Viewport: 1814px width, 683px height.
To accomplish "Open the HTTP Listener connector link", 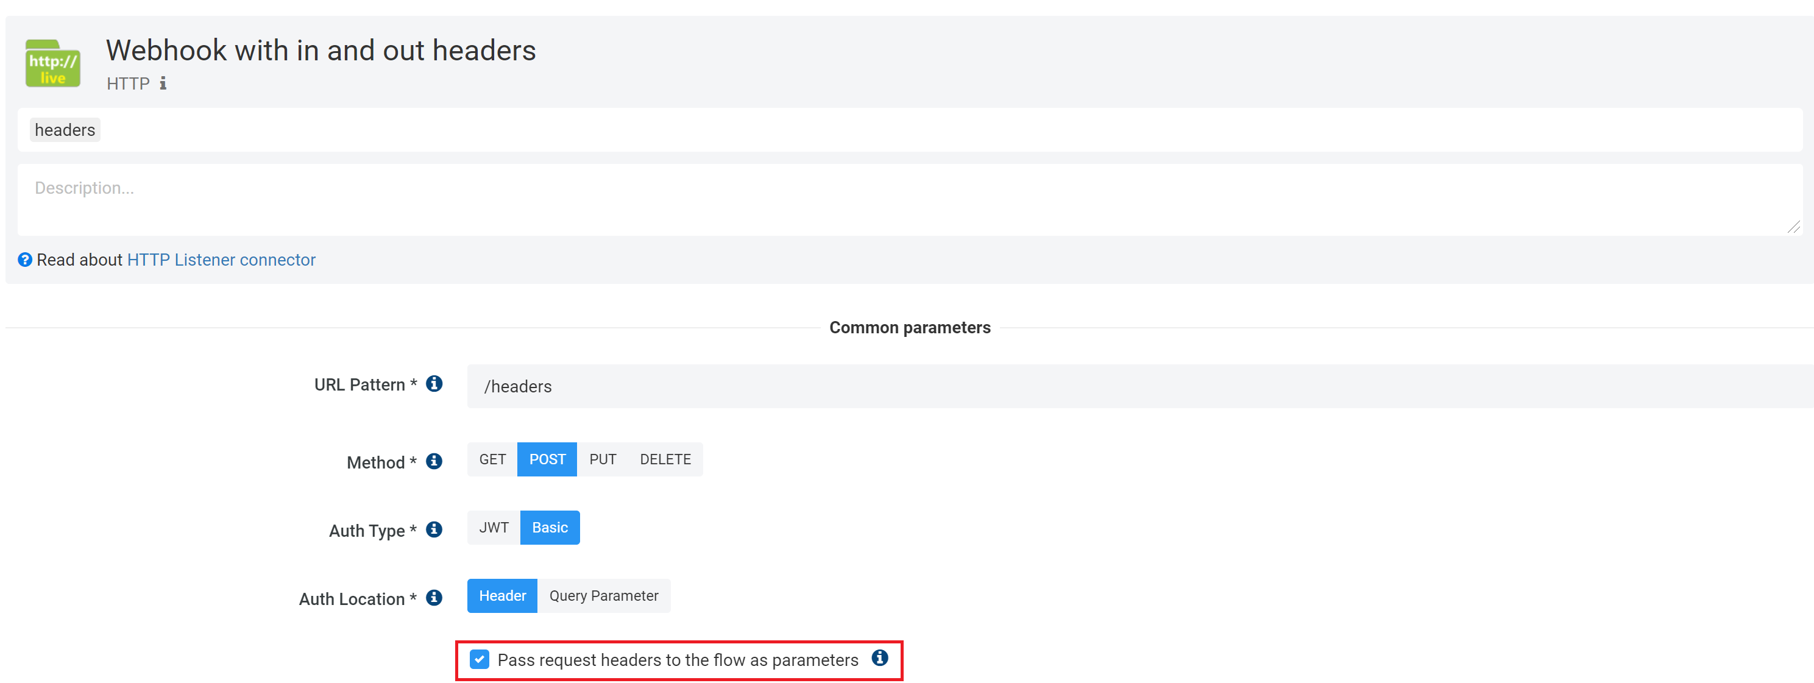I will coord(221,260).
